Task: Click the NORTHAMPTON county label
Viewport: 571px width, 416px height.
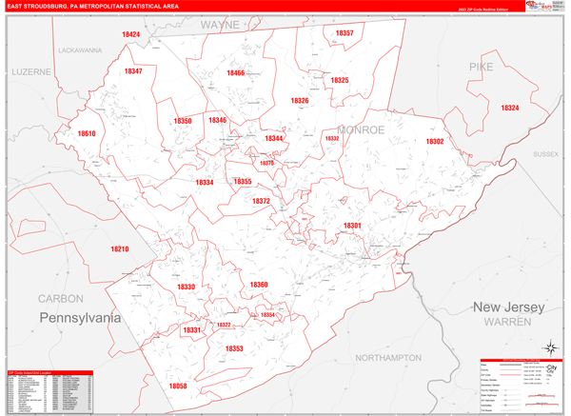Action: pyautogui.click(x=388, y=358)
